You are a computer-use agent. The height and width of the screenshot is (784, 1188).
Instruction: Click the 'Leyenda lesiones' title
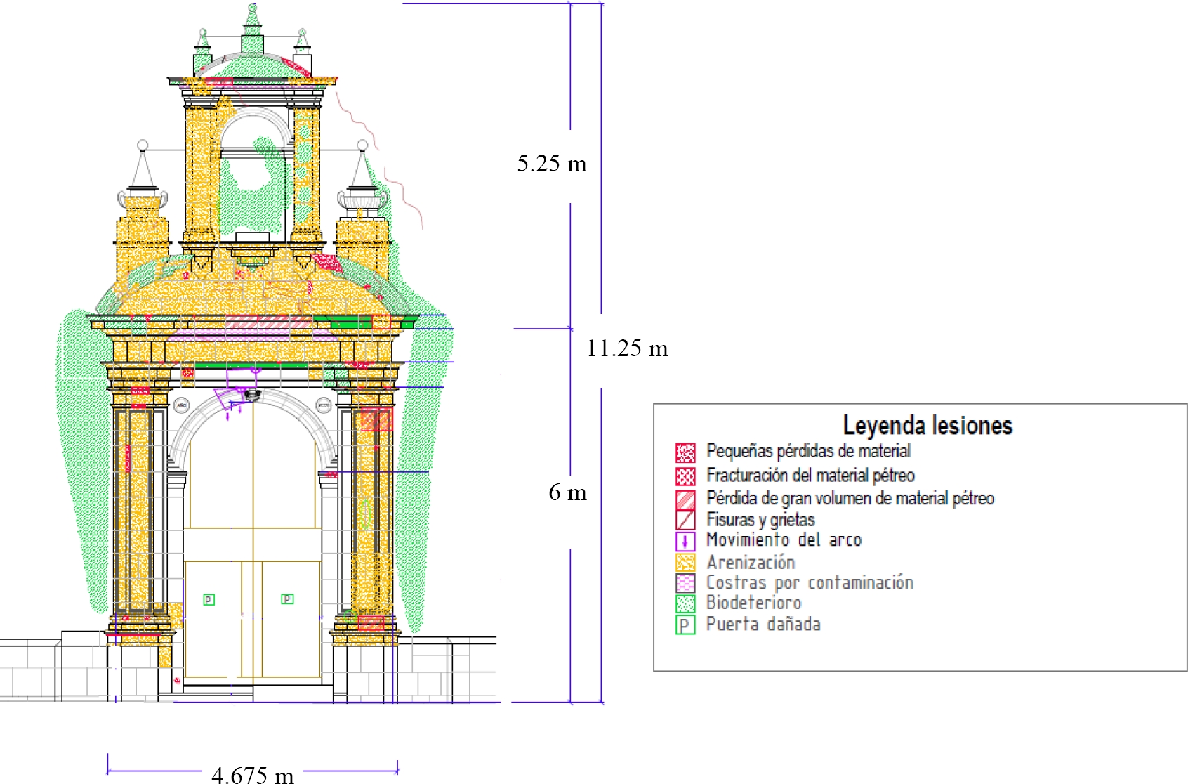click(x=928, y=426)
